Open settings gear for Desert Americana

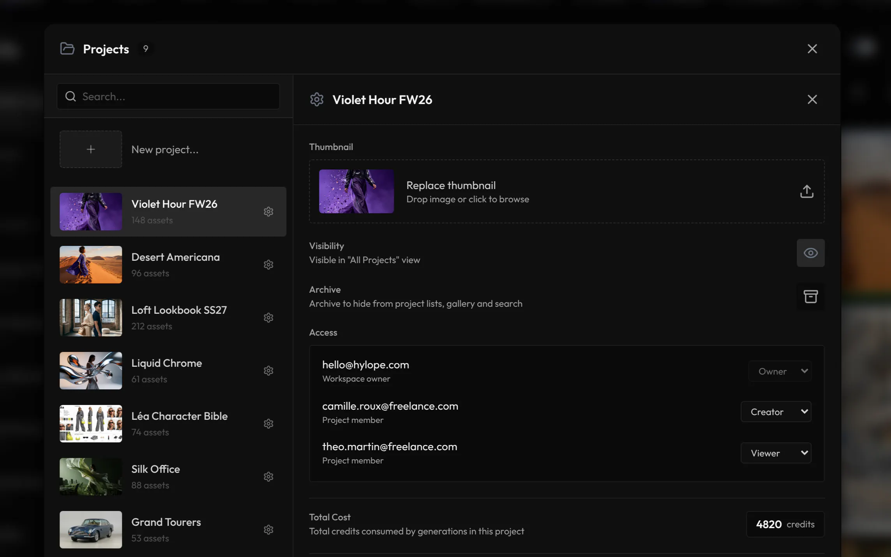[268, 265]
